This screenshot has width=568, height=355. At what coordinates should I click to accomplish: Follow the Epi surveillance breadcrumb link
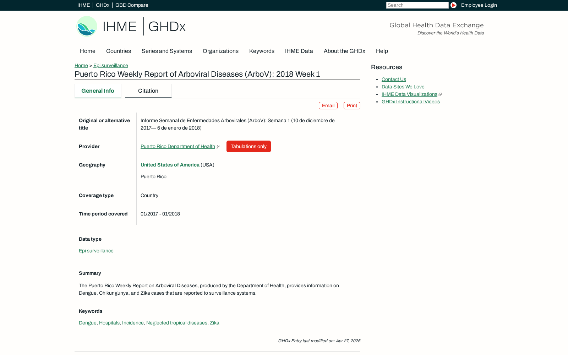click(x=111, y=65)
